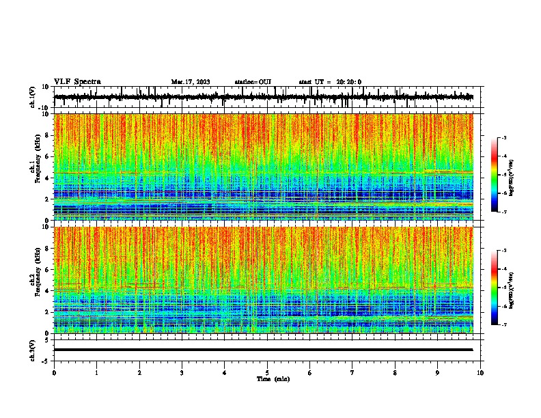Viewport: 541px width, 418px height.
Task: Click the ch.2 spectrogram color scale bar
Action: pos(495,288)
